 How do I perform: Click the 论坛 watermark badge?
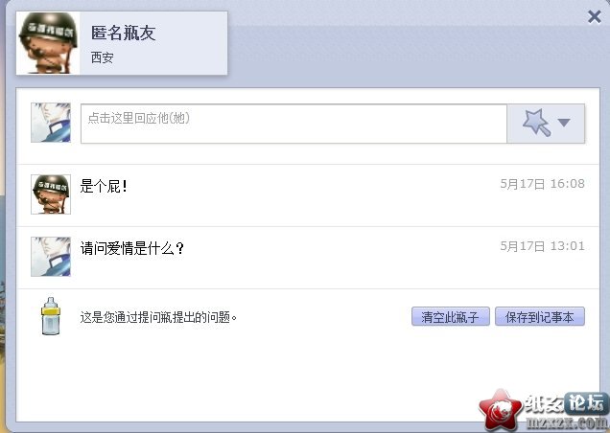(586, 402)
